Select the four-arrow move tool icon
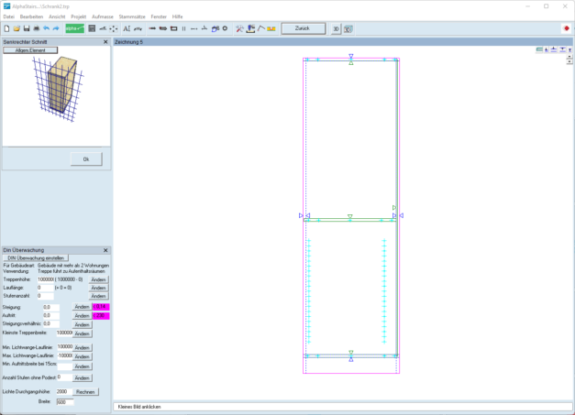 [x=114, y=28]
